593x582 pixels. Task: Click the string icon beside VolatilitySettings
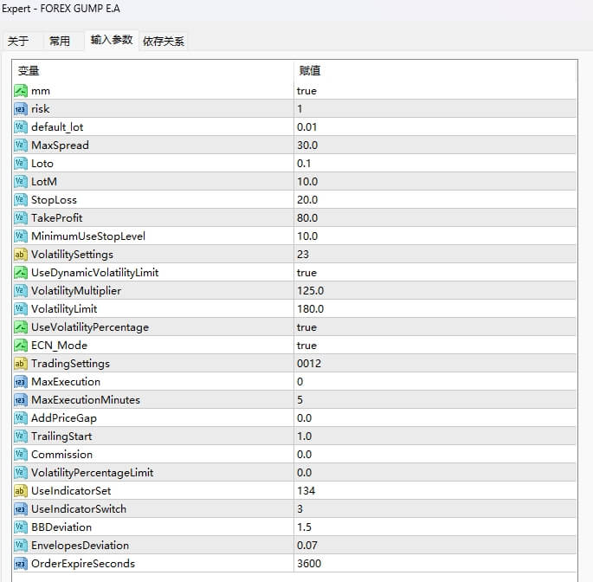[21, 255]
